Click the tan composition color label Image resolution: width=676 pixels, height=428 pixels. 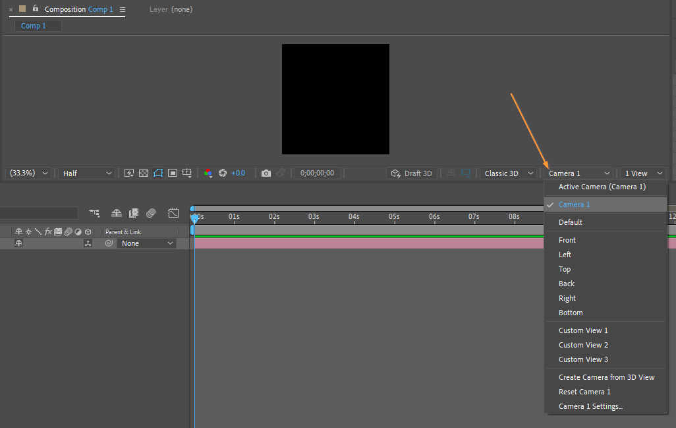(22, 9)
